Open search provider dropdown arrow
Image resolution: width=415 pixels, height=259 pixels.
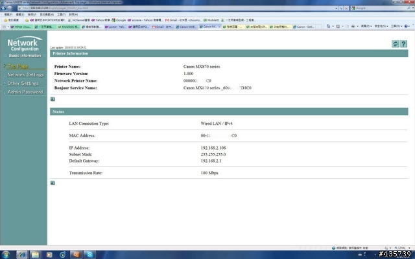(413, 8)
